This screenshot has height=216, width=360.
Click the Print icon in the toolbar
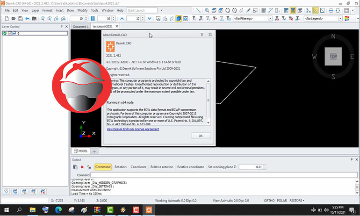(34, 19)
